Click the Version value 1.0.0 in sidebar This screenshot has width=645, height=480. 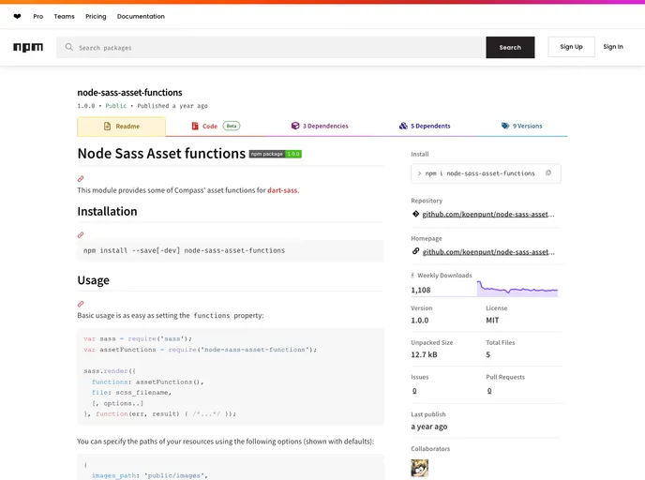(x=420, y=321)
